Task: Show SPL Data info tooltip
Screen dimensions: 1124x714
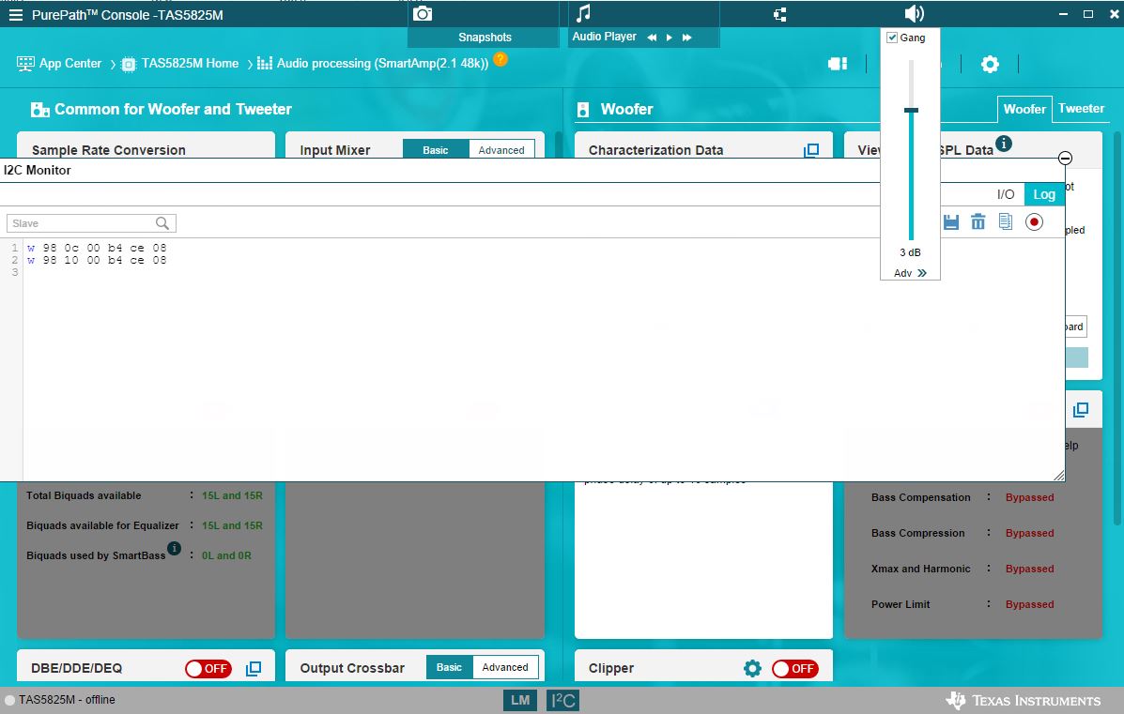Action: (x=1004, y=144)
